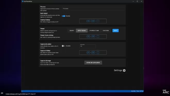This screenshot has width=170, height=96.
Task: Open the Capture Hotkey selector box
Action: [x=93, y=52]
